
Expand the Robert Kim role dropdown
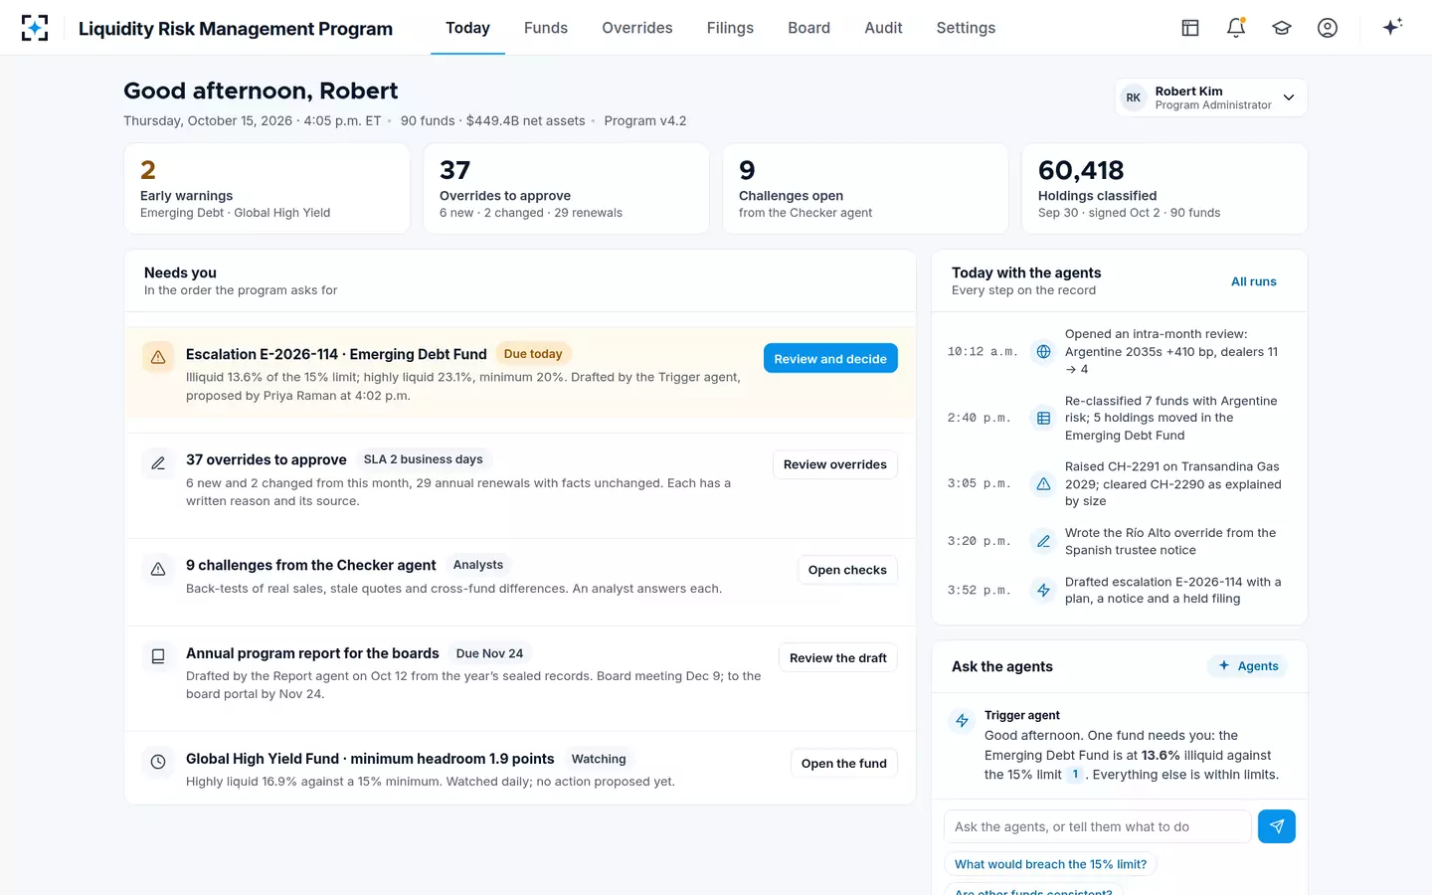coord(1211,97)
